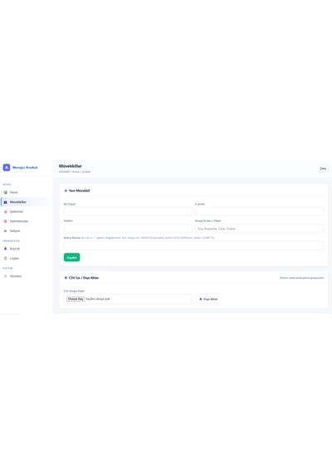Viewport: 332px width, 474px height.
Task: Click the 'CSV İçe / Dışa Aktar' title
Action: click(84, 278)
